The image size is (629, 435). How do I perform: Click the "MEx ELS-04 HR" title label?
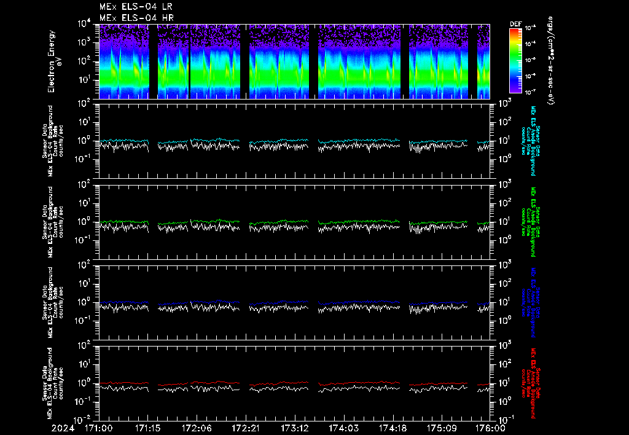pyautogui.click(x=136, y=17)
